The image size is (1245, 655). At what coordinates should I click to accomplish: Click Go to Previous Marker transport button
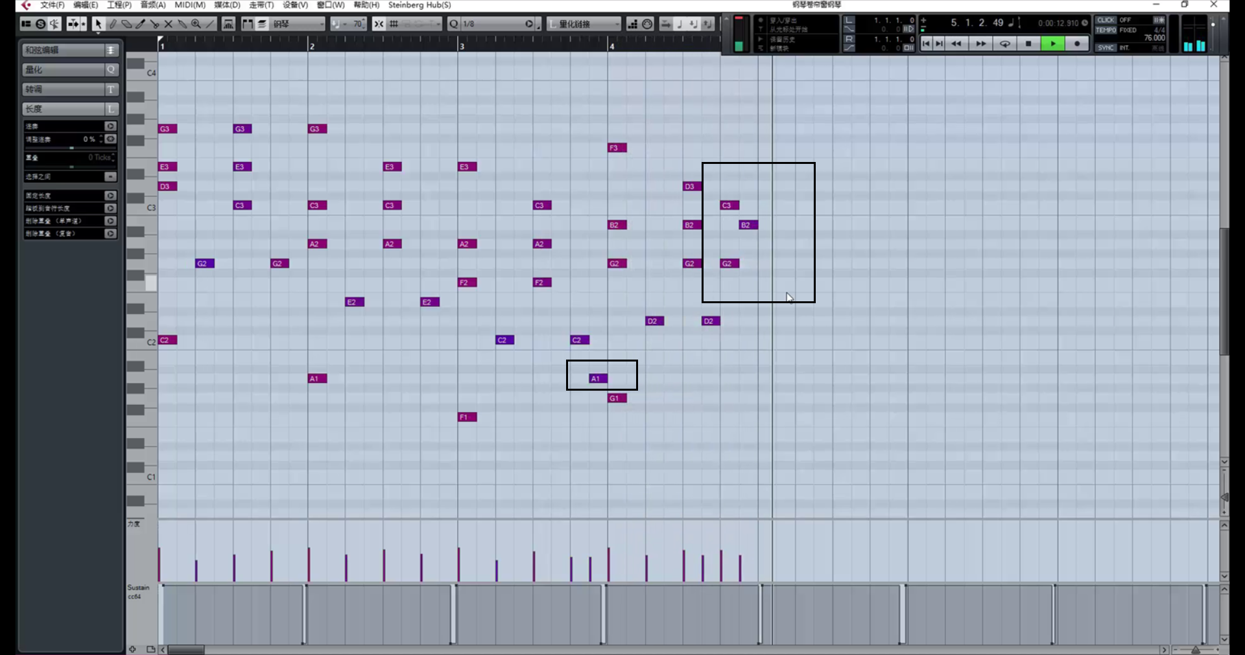[x=927, y=44]
